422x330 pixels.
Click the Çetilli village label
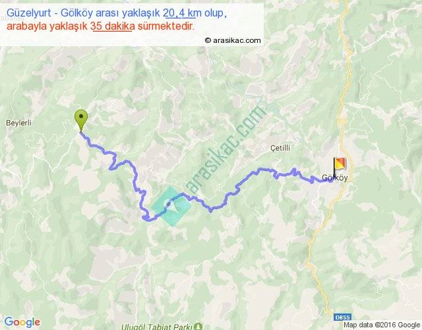pos(280,148)
